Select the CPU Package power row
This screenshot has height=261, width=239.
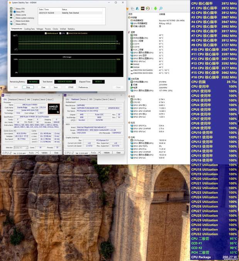(148, 140)
